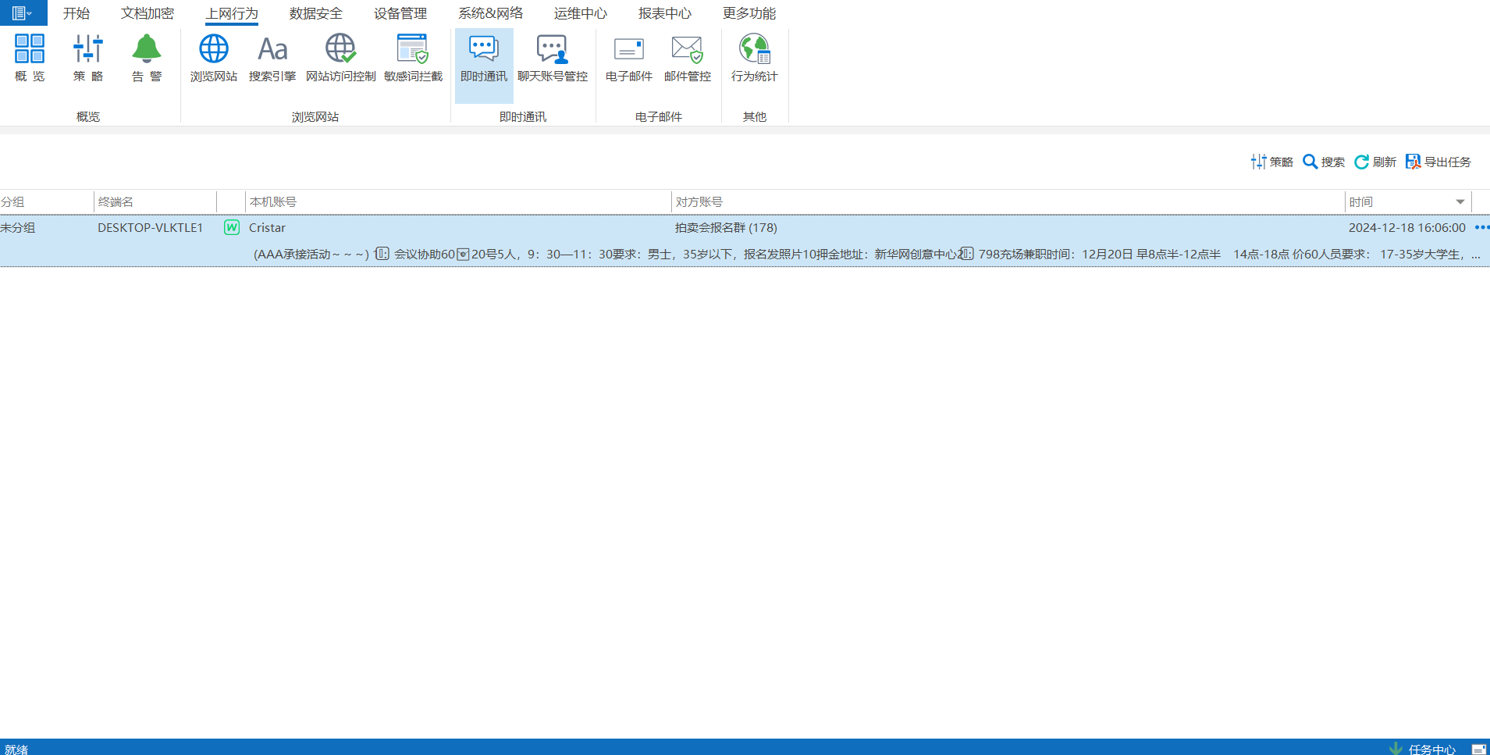Open the row's three-dot more options
The width and height of the screenshot is (1490, 755).
1481,228
